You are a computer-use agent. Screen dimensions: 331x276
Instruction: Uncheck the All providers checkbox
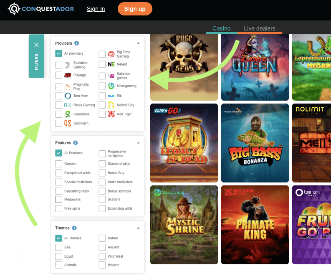pos(59,53)
